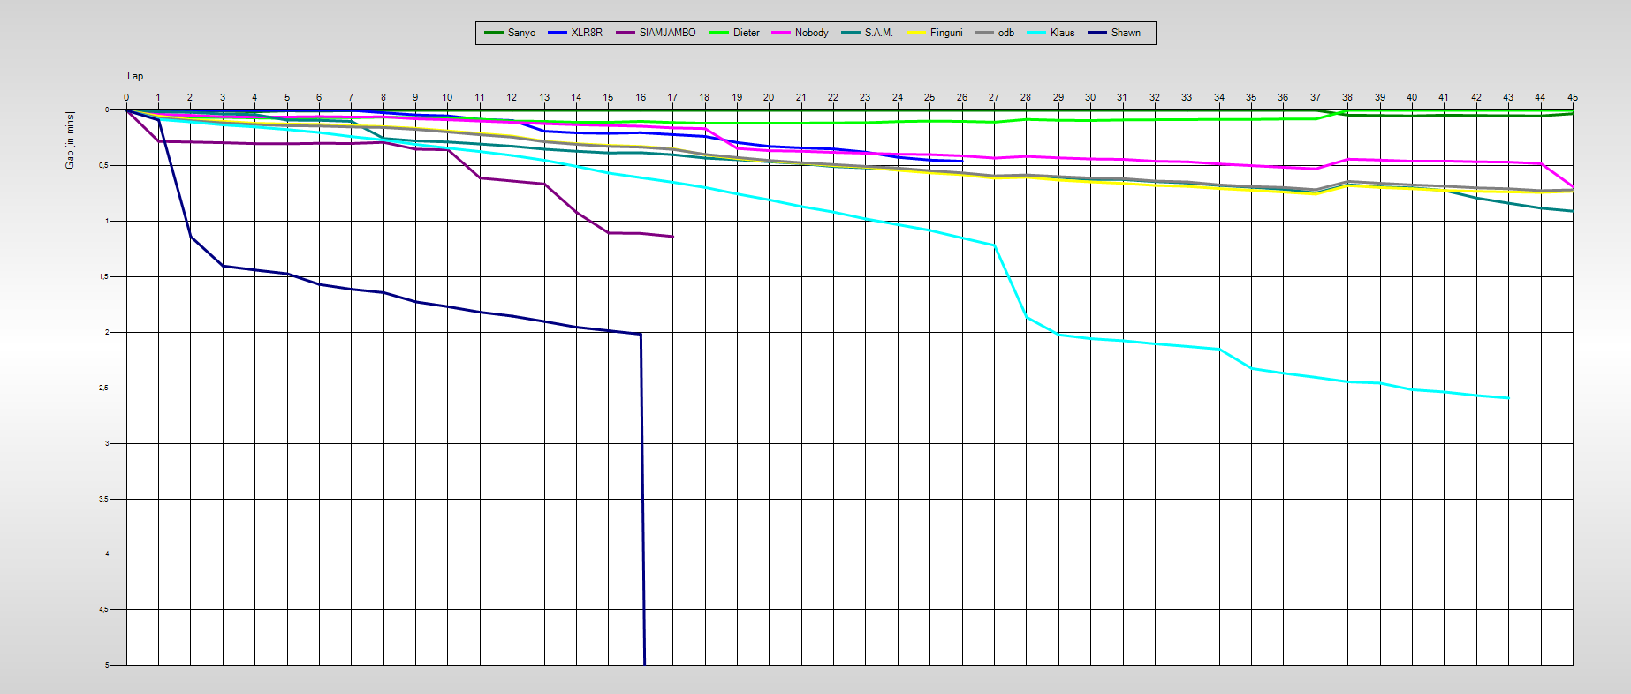The height and width of the screenshot is (694, 1631).
Task: Click lap 28 tick label
Action: pyautogui.click(x=1026, y=97)
